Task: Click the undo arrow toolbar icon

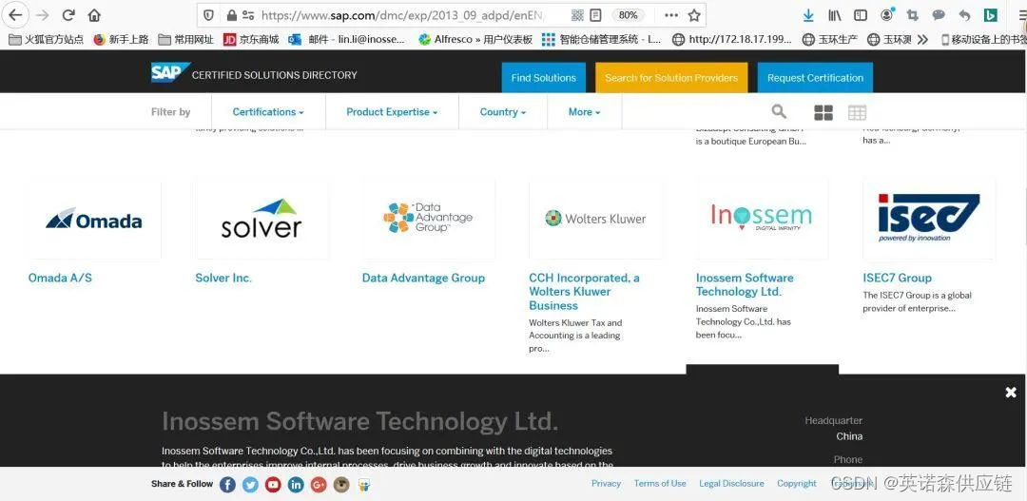Action: (x=964, y=15)
